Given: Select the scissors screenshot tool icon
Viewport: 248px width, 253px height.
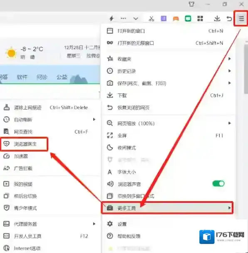Looking at the screenshot, I should click(x=151, y=19).
